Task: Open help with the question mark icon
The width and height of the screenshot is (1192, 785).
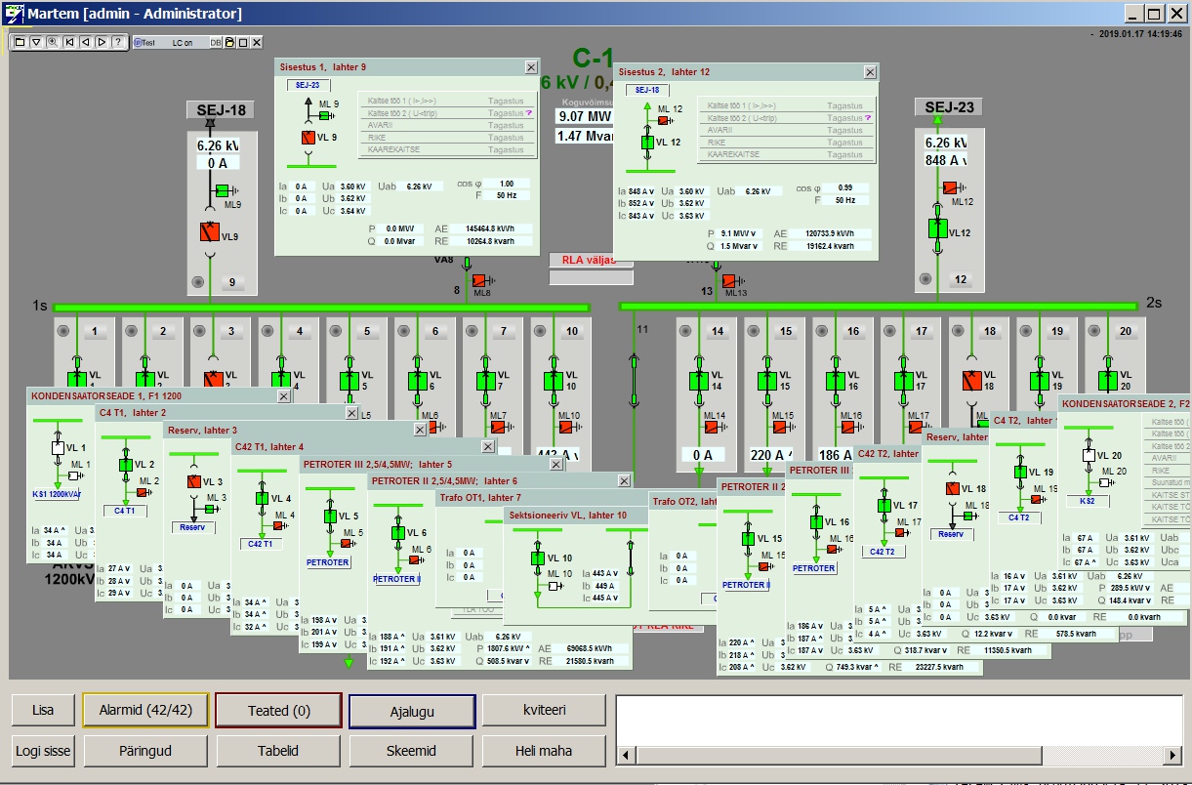Action: (x=117, y=42)
